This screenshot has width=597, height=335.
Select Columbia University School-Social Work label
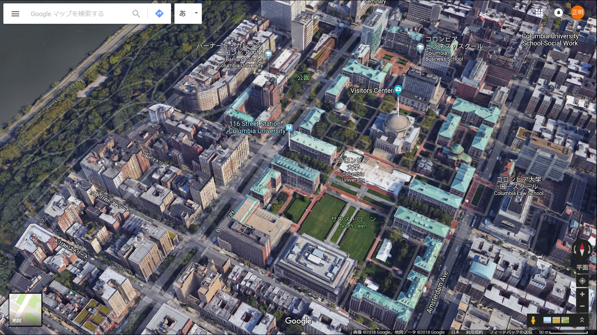click(550, 40)
